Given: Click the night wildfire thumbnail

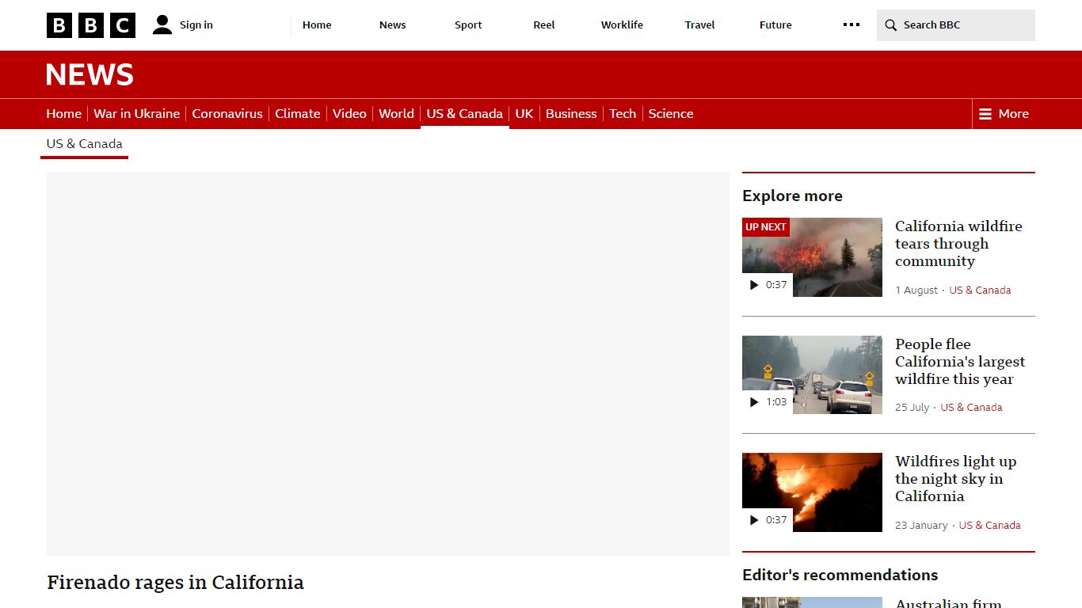Looking at the screenshot, I should pyautogui.click(x=812, y=492).
